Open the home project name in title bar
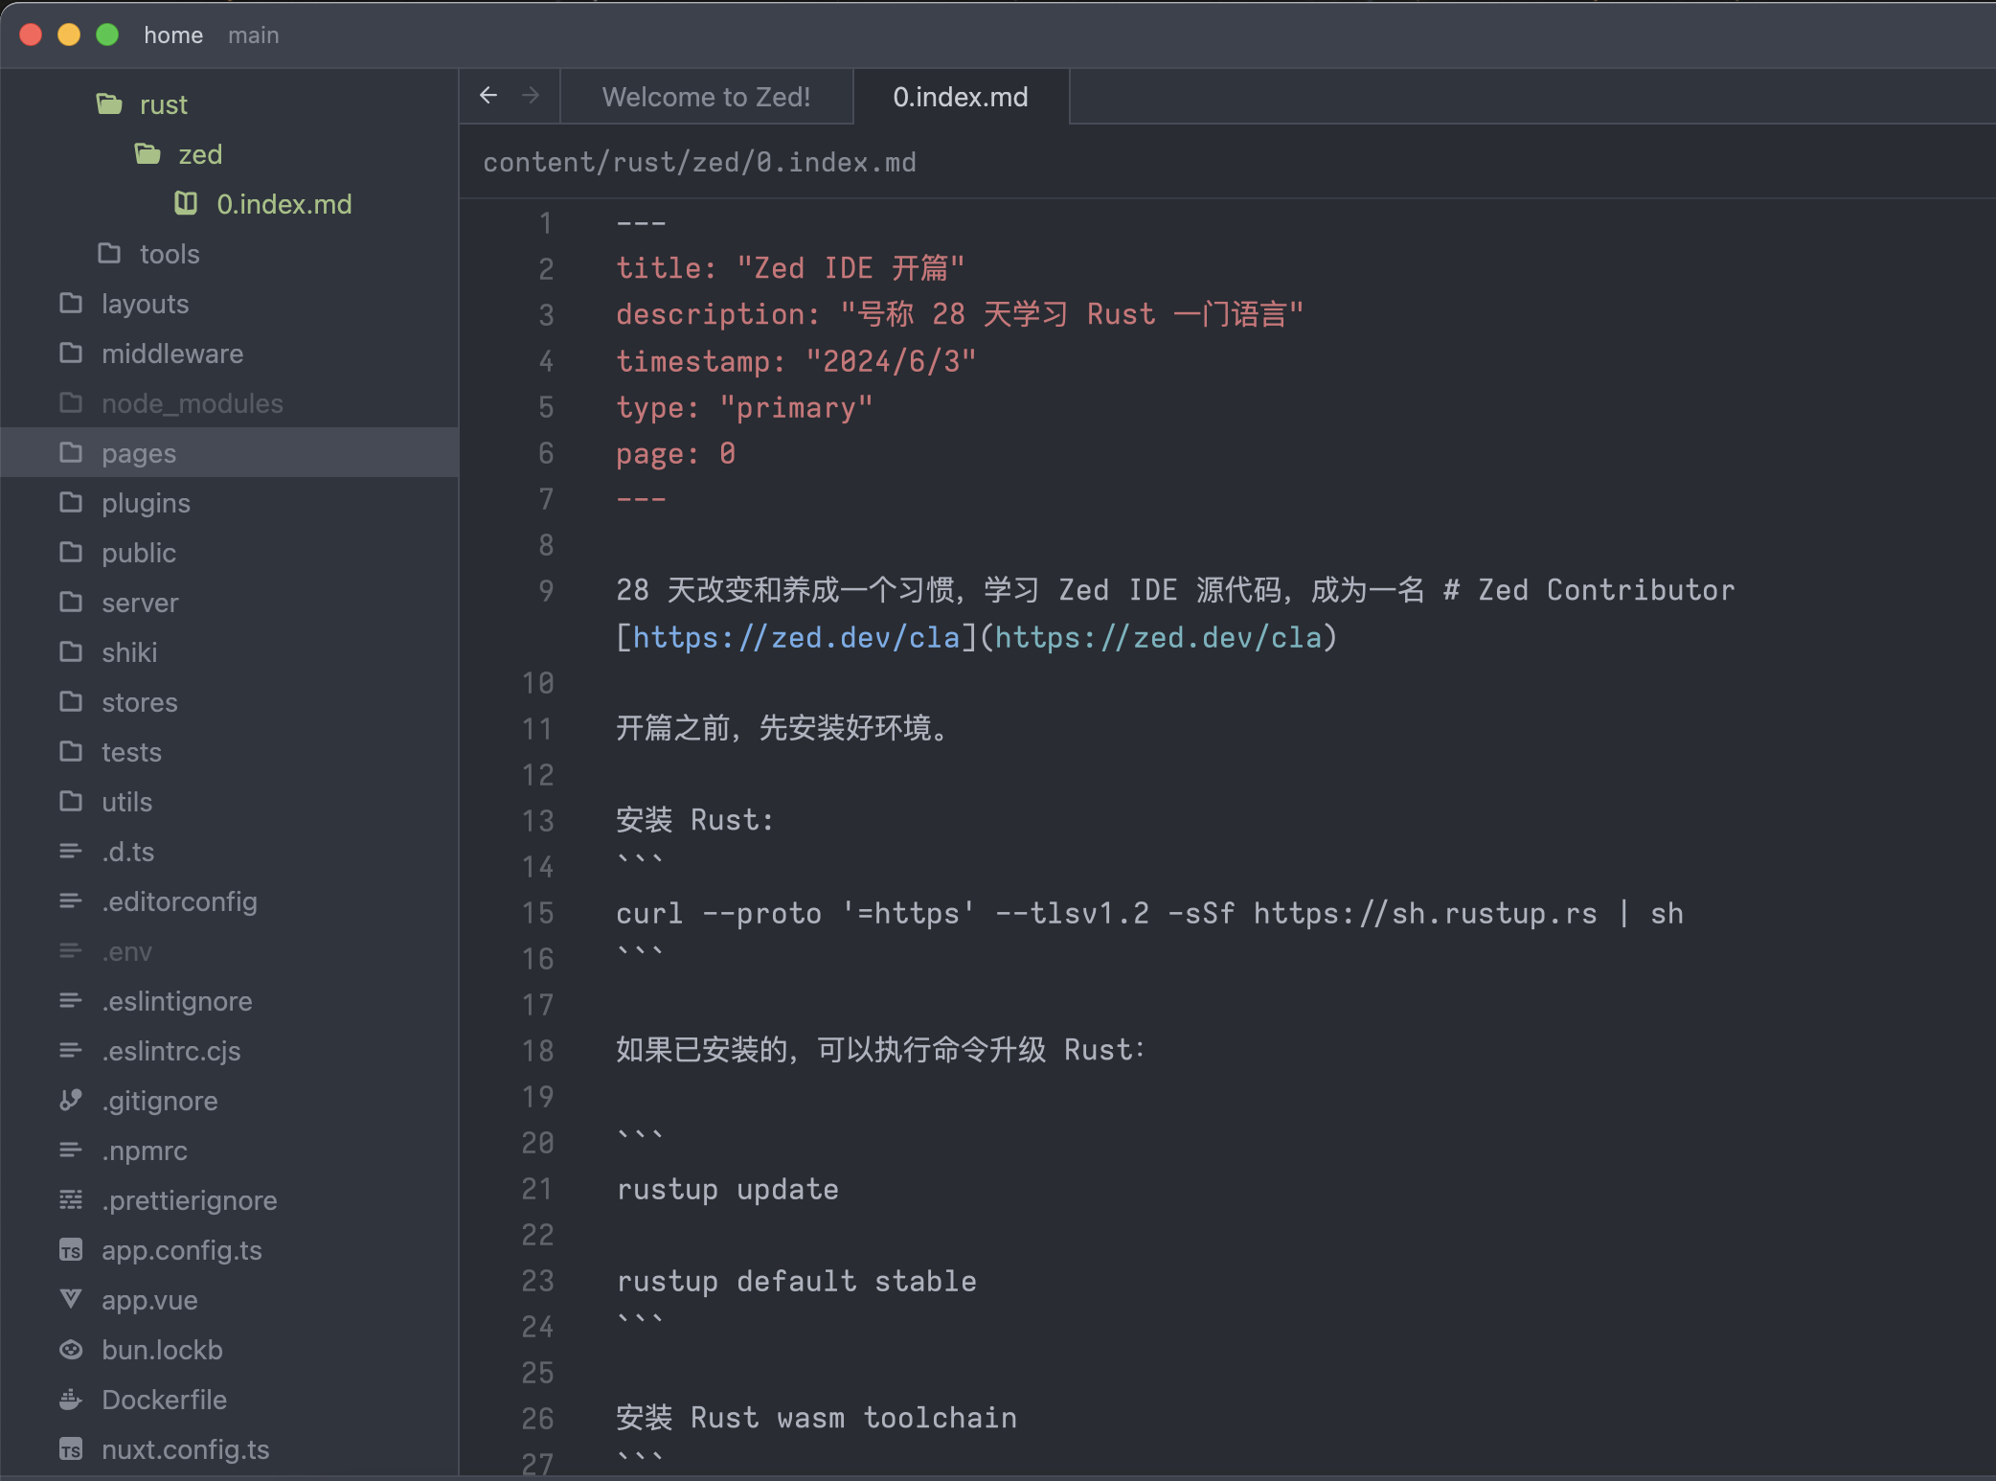The width and height of the screenshot is (1996, 1481). click(173, 35)
